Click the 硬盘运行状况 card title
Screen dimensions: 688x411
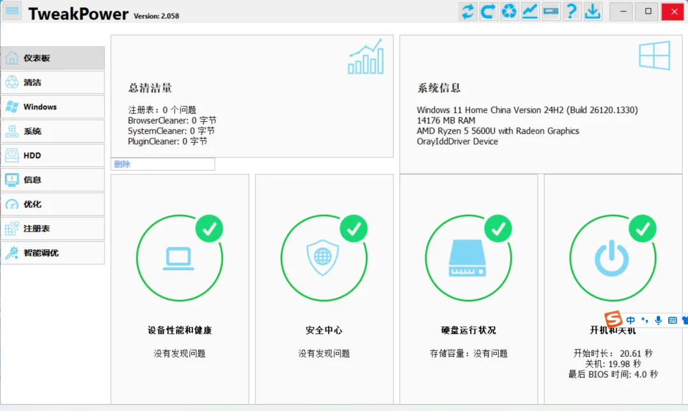[469, 330]
